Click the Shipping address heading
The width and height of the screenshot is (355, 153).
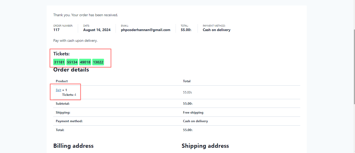[x=205, y=146]
